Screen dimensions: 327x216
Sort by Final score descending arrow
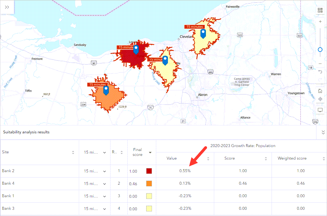pos(150,152)
